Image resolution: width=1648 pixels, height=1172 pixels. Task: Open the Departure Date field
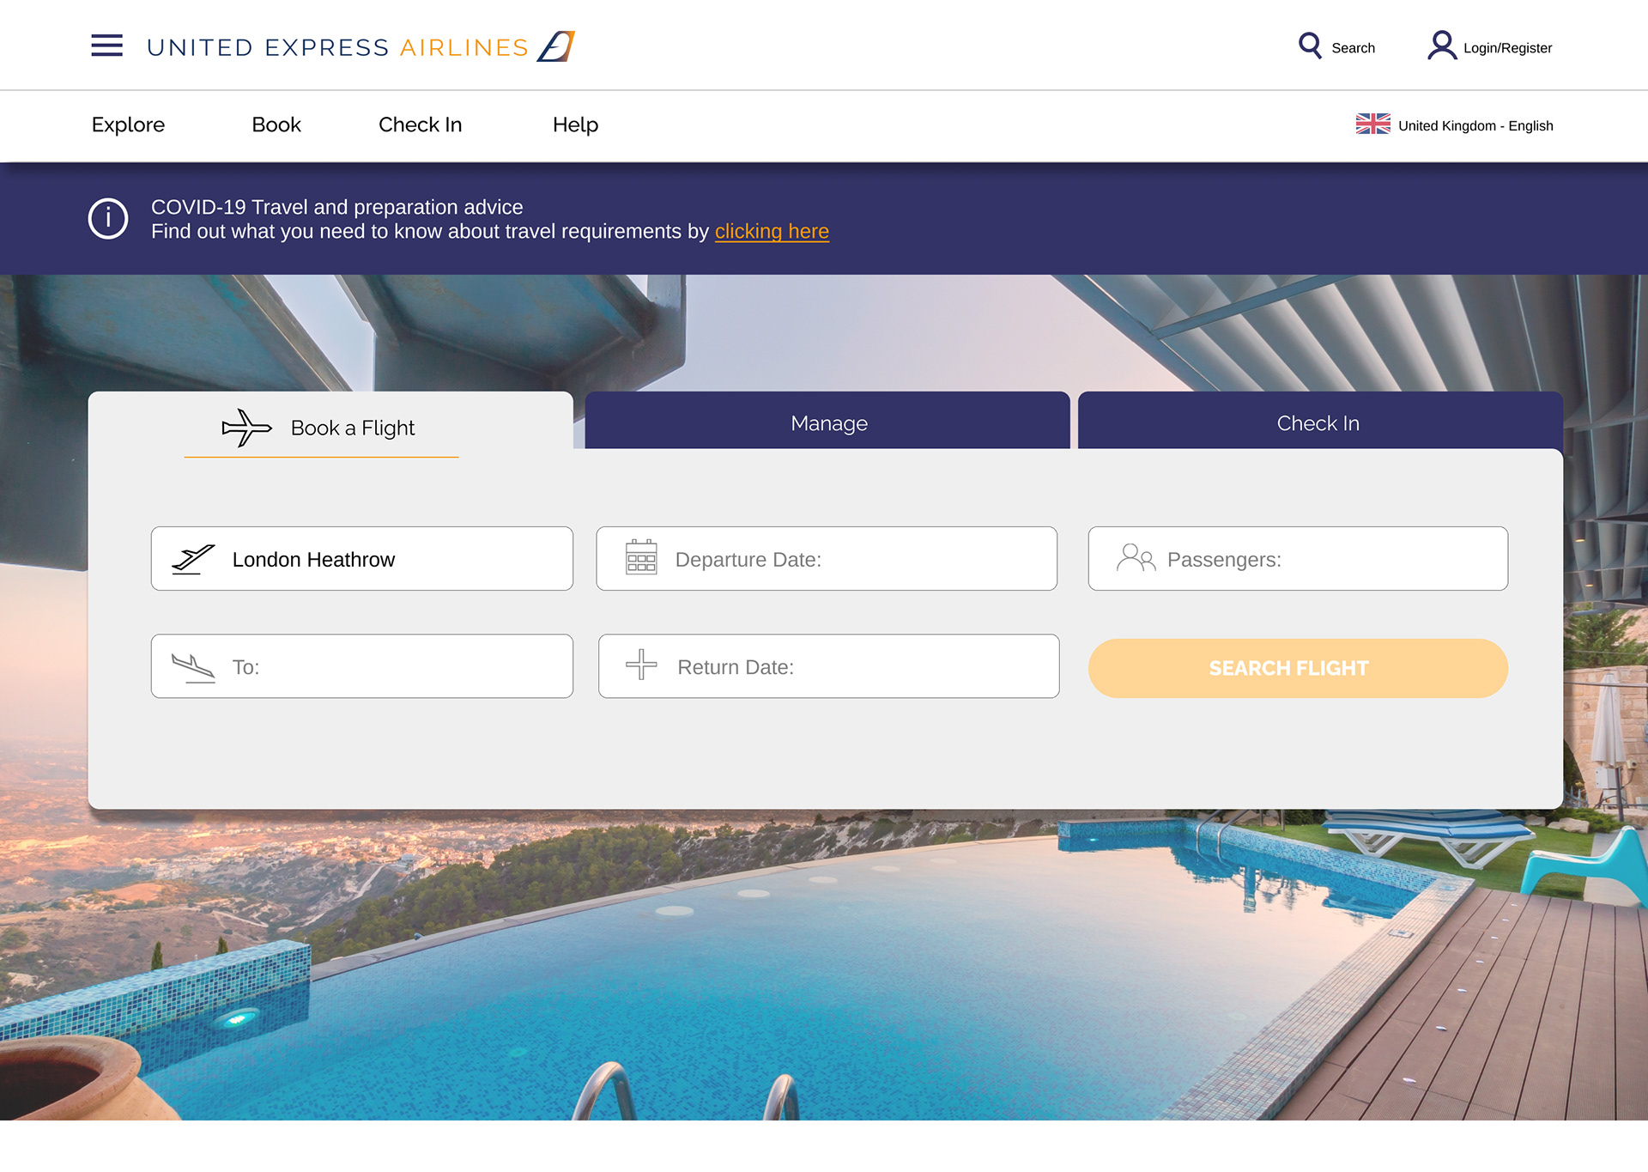[x=827, y=559]
